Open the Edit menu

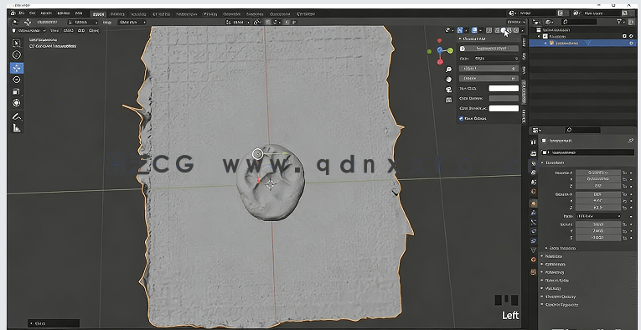point(33,13)
